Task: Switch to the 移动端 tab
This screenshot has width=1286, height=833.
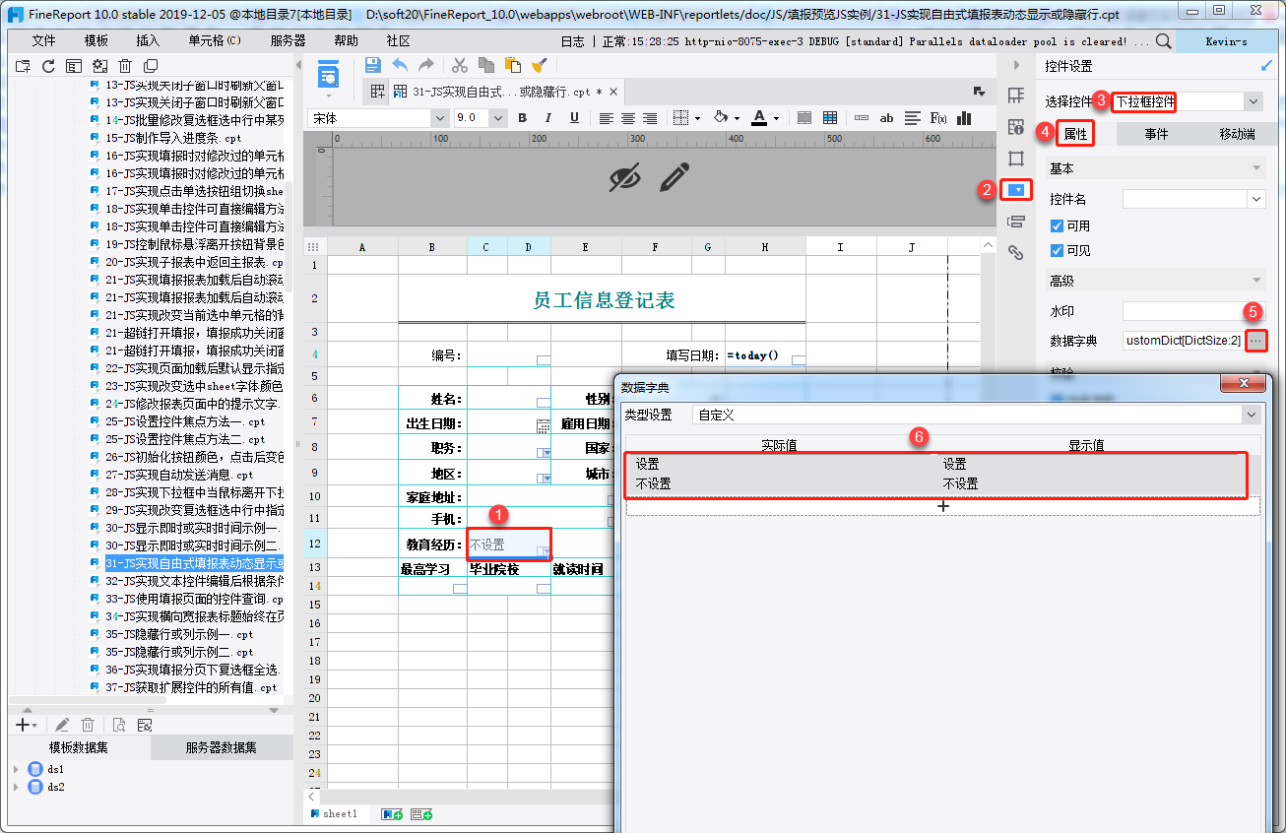Action: coord(1237,134)
